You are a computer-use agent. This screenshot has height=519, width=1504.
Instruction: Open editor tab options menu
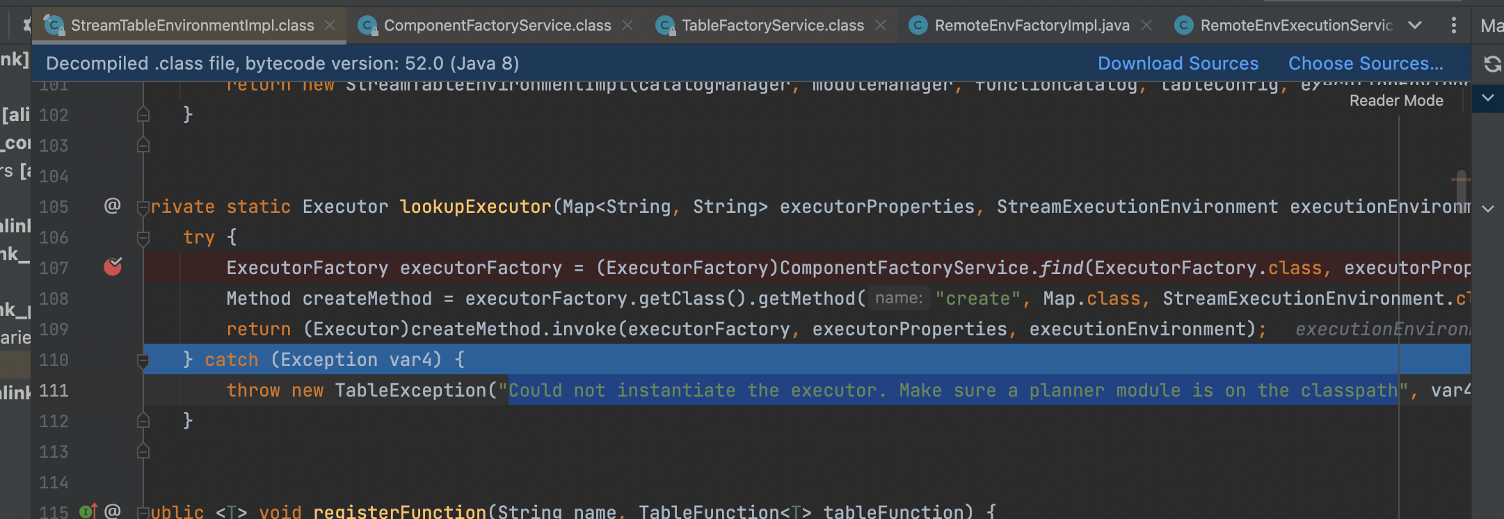(1453, 26)
